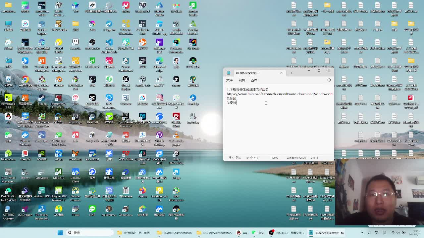Show hidden system tray icons
424x238 pixels.
pyautogui.click(x=362, y=233)
